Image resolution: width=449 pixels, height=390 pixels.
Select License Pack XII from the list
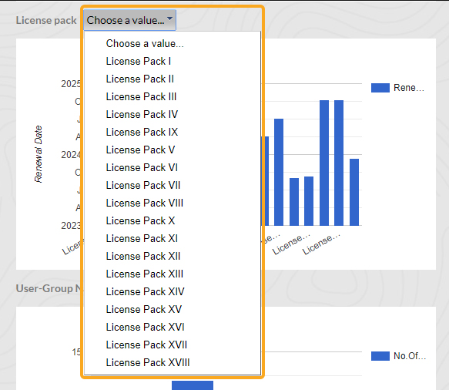[x=173, y=257]
